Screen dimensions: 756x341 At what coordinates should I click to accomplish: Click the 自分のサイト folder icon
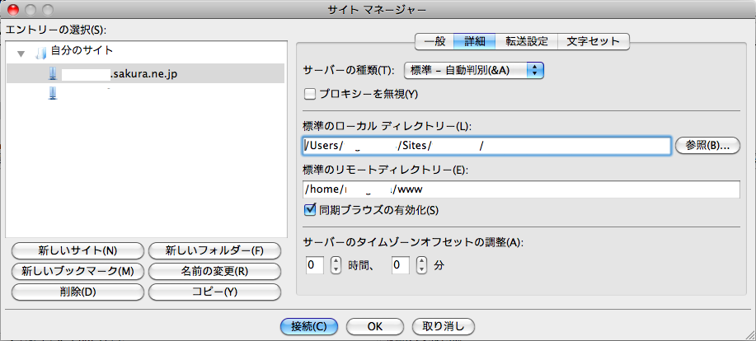40,53
